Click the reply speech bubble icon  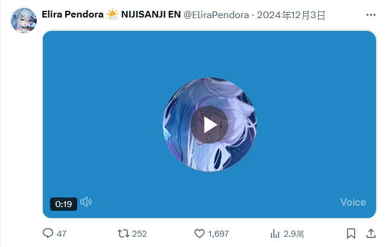(x=48, y=233)
